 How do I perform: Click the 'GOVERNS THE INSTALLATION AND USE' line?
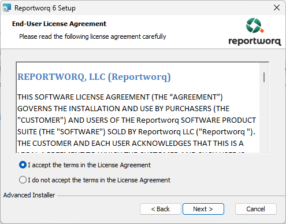[123, 109]
